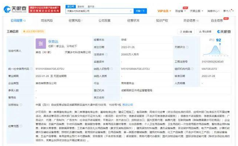Select the 查关系 search tab
Screen dimensions: 238x146
[91, 7]
